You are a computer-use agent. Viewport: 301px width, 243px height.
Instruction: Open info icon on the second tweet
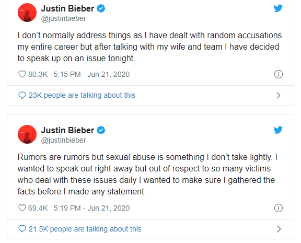tap(279, 208)
